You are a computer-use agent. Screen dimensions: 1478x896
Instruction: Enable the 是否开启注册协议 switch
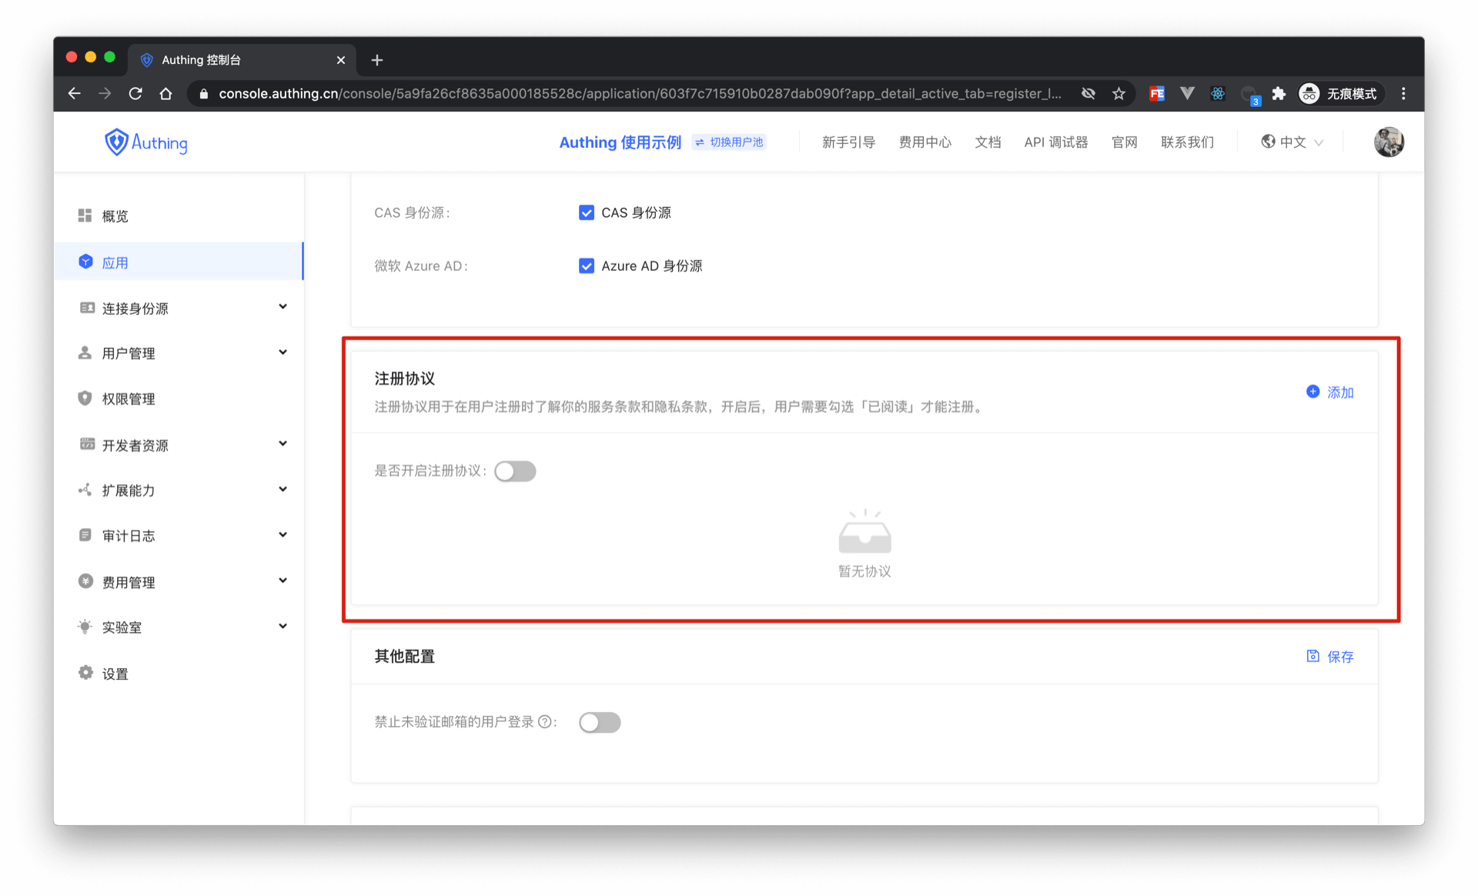[515, 471]
